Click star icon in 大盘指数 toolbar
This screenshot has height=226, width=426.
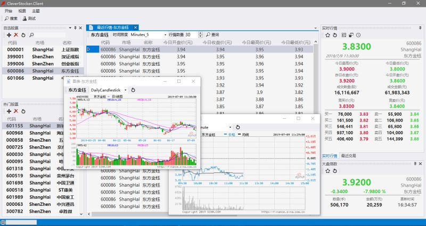[x=327, y=171]
